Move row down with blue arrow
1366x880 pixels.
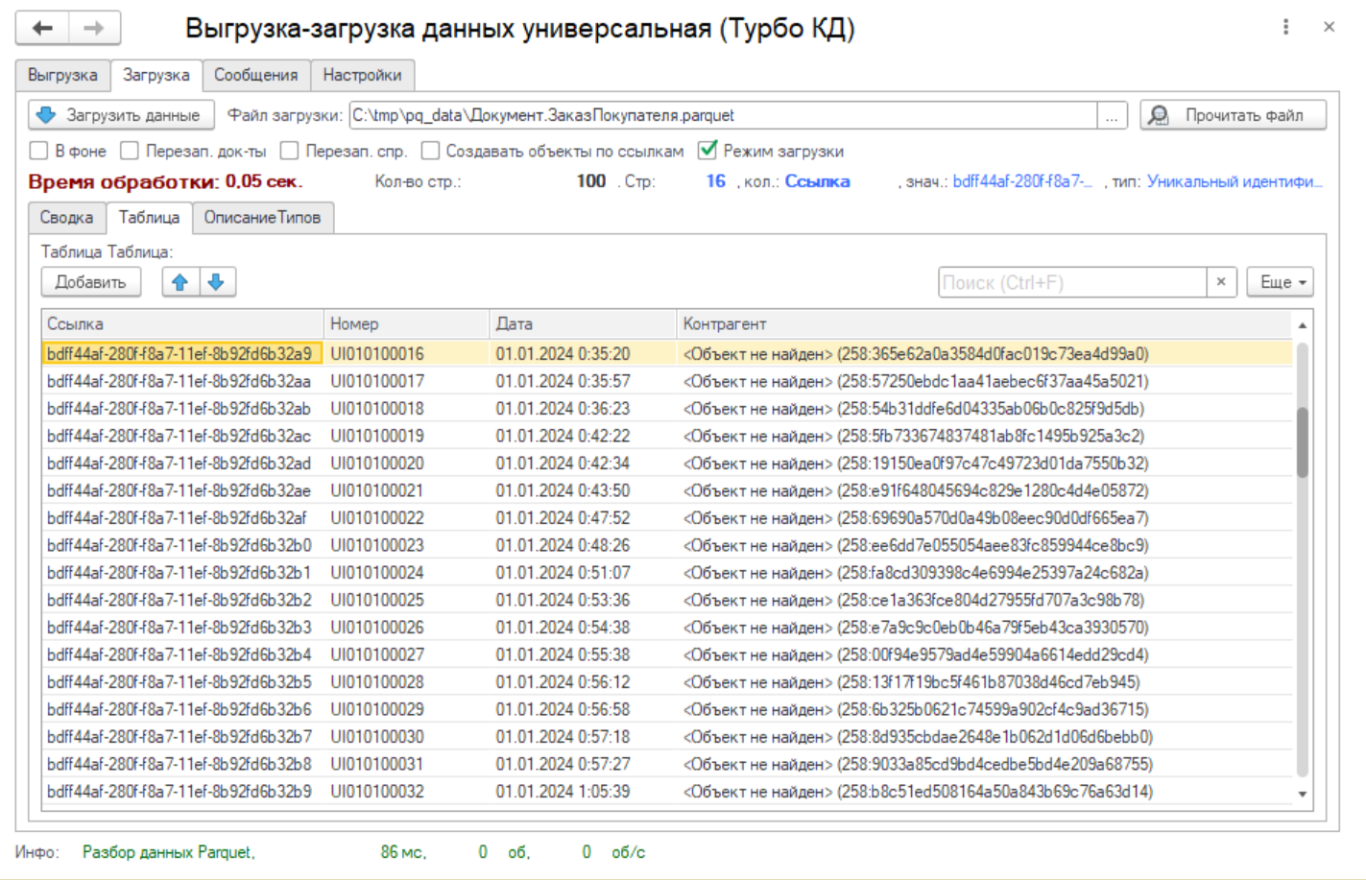pyautogui.click(x=216, y=282)
